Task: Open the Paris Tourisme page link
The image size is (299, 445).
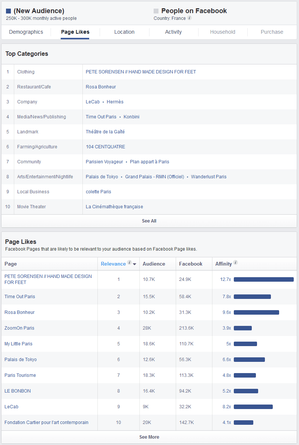Action: (20, 375)
